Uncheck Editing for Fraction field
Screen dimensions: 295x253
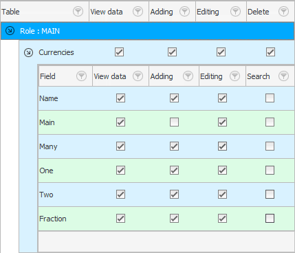(222, 219)
